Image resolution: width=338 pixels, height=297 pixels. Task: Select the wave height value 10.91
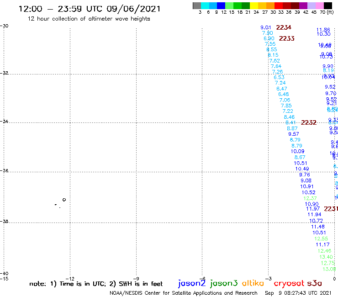click(307, 186)
